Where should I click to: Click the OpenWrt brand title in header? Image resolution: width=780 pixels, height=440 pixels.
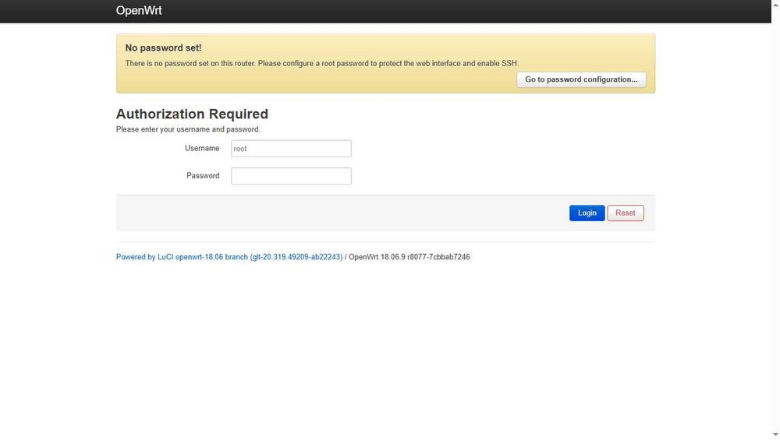[139, 10]
